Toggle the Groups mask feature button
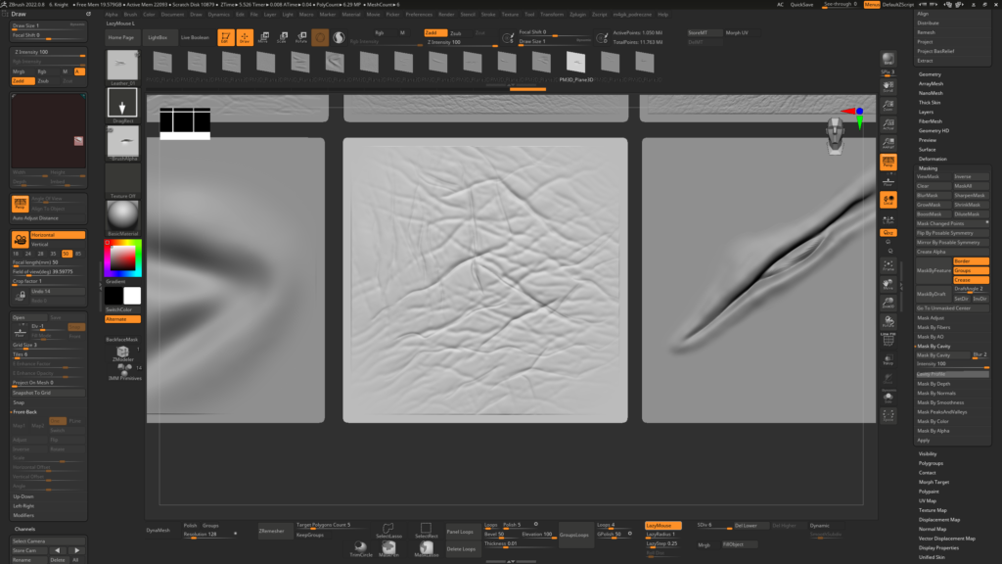The width and height of the screenshot is (1002, 564). tap(971, 270)
